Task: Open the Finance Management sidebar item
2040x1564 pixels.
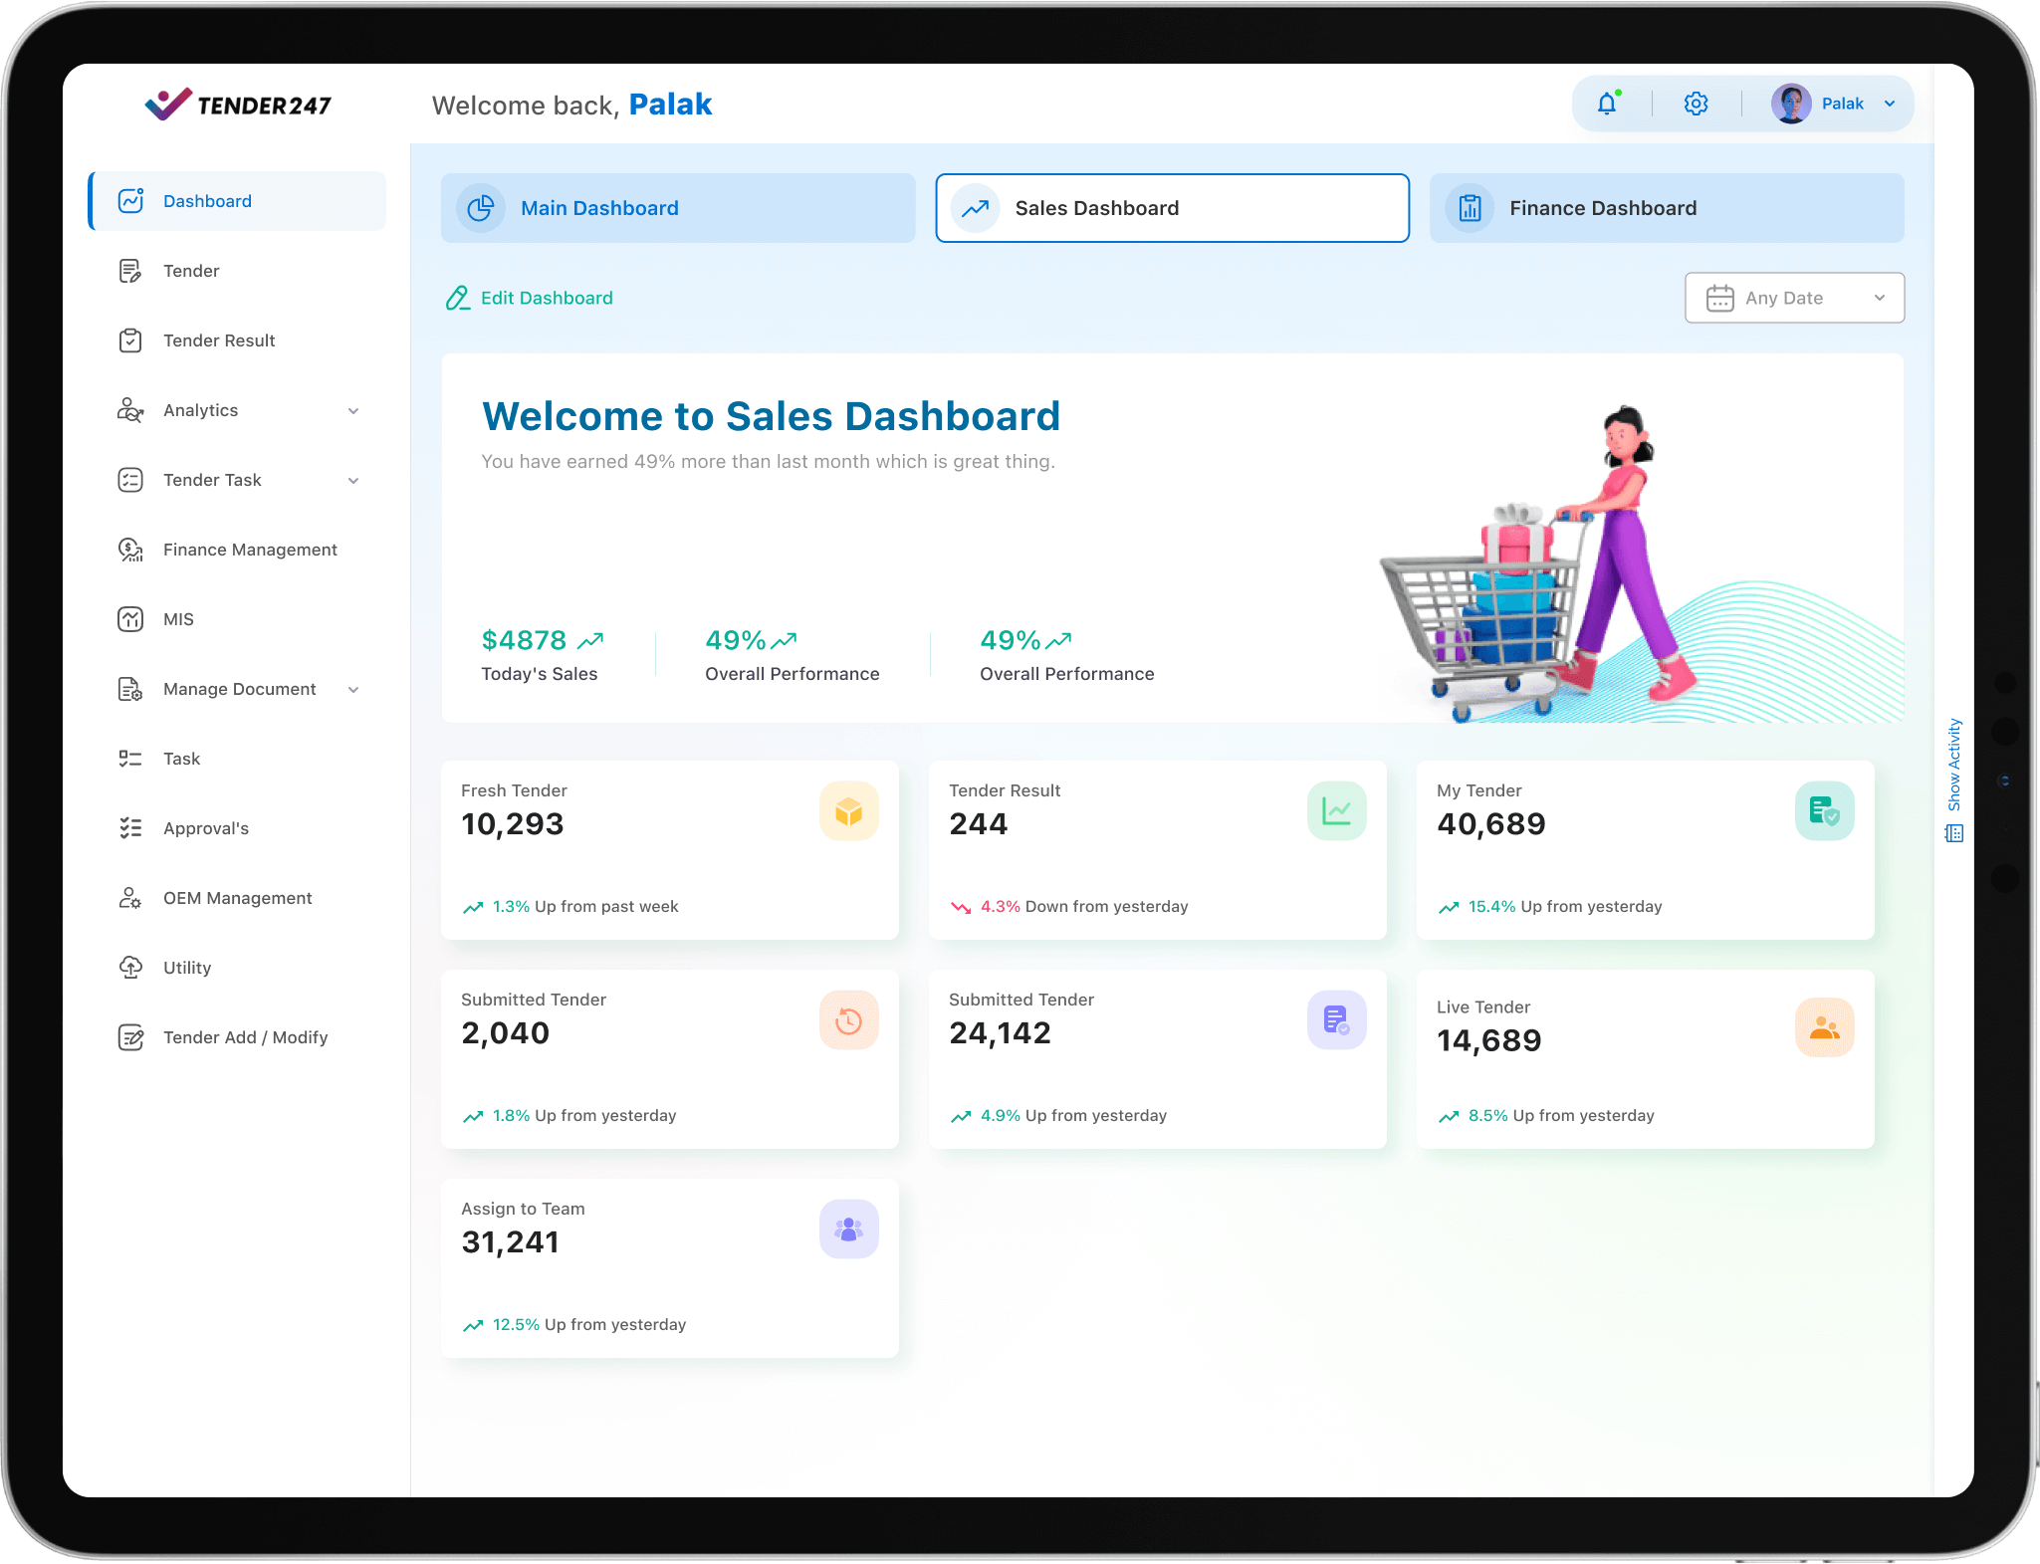Action: (x=250, y=550)
